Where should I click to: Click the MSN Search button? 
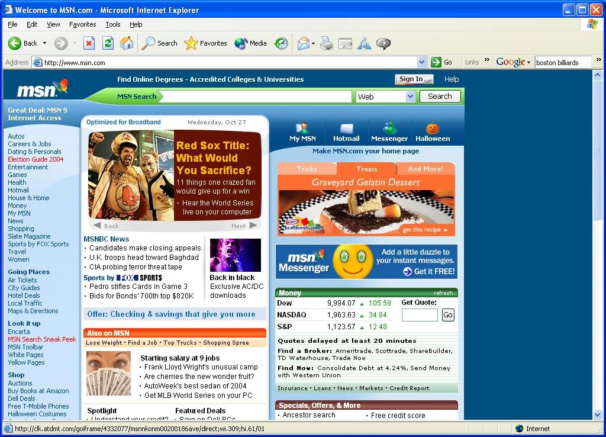click(440, 97)
